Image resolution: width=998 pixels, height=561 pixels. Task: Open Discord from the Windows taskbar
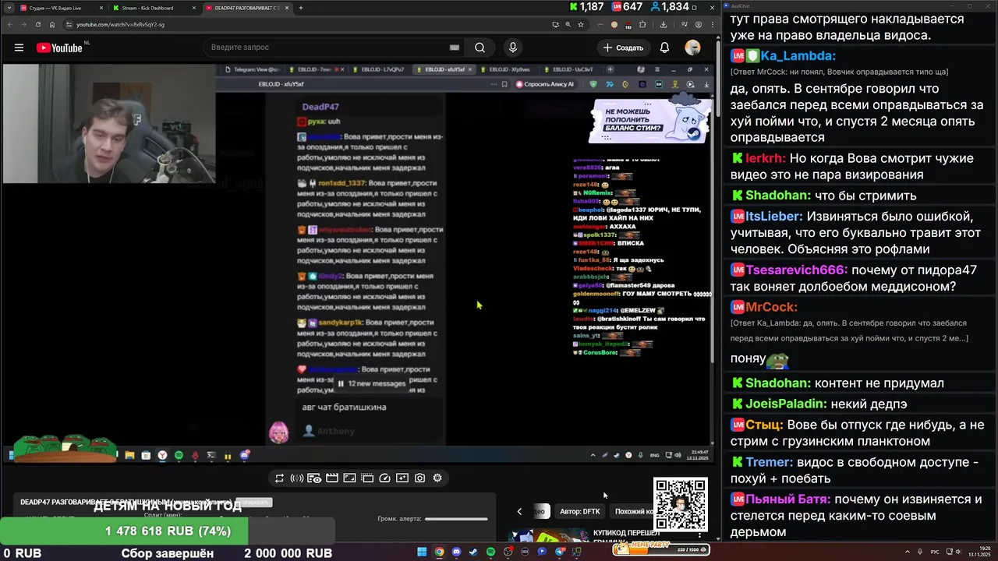456,552
